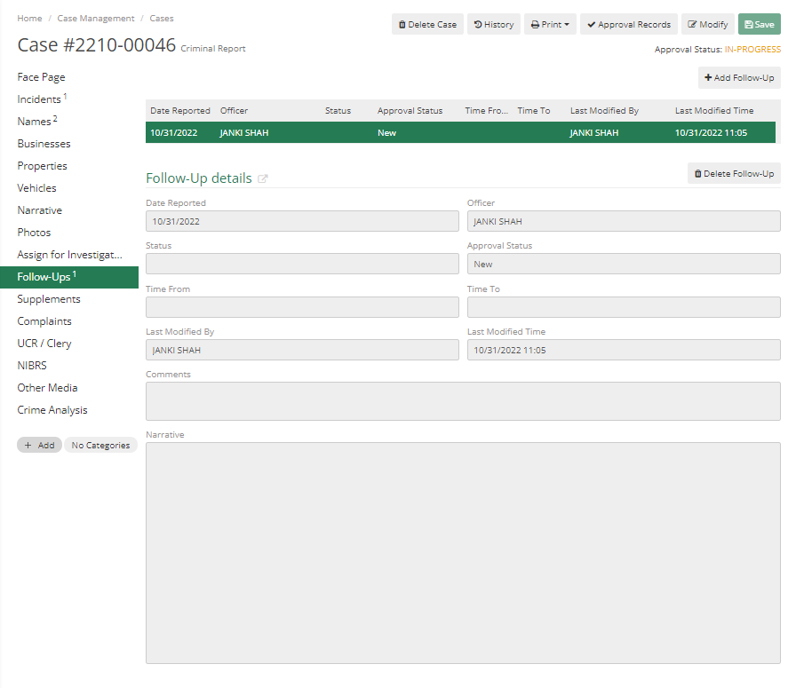788x688 pixels.
Task: Click Case Management in the breadcrumbs
Action: [95, 18]
